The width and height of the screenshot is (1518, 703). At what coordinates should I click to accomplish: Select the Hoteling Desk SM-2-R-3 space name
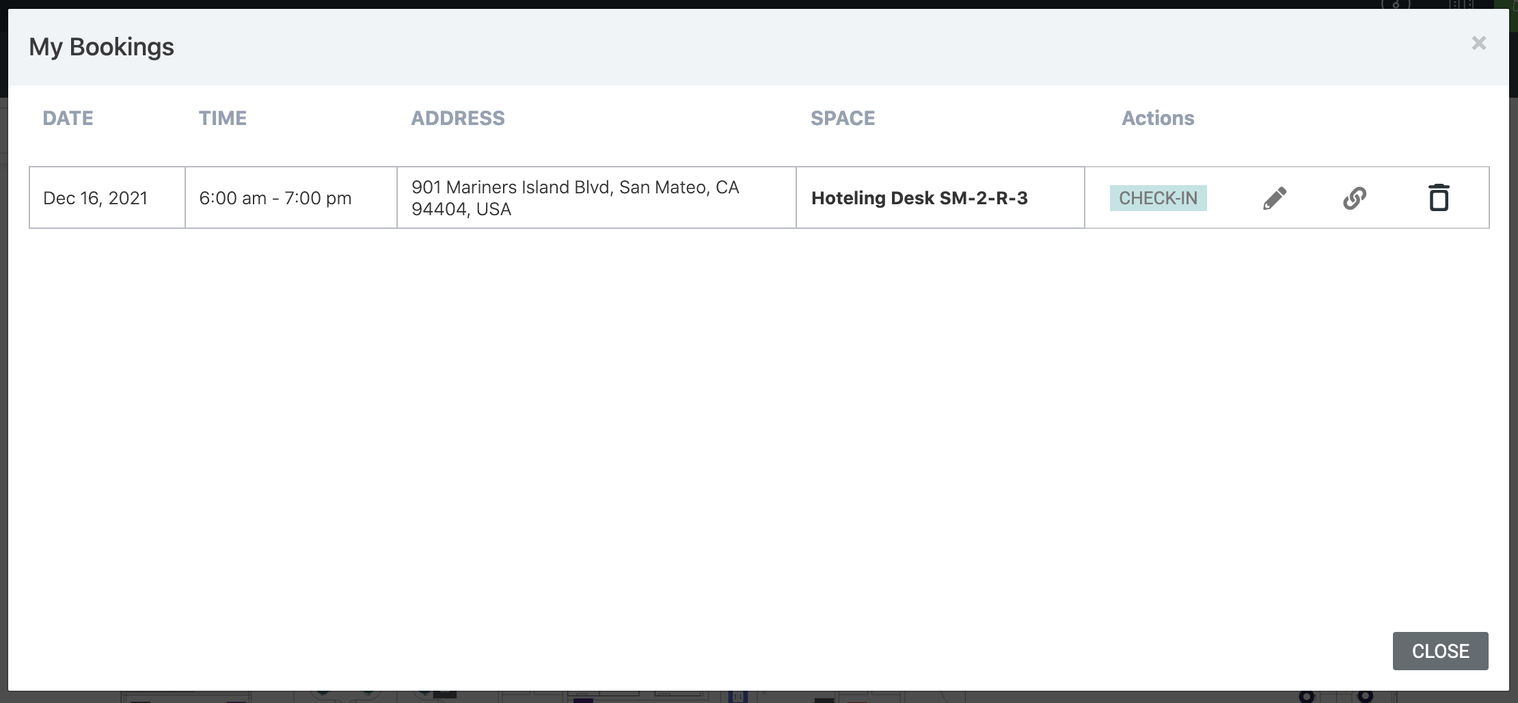pos(921,197)
